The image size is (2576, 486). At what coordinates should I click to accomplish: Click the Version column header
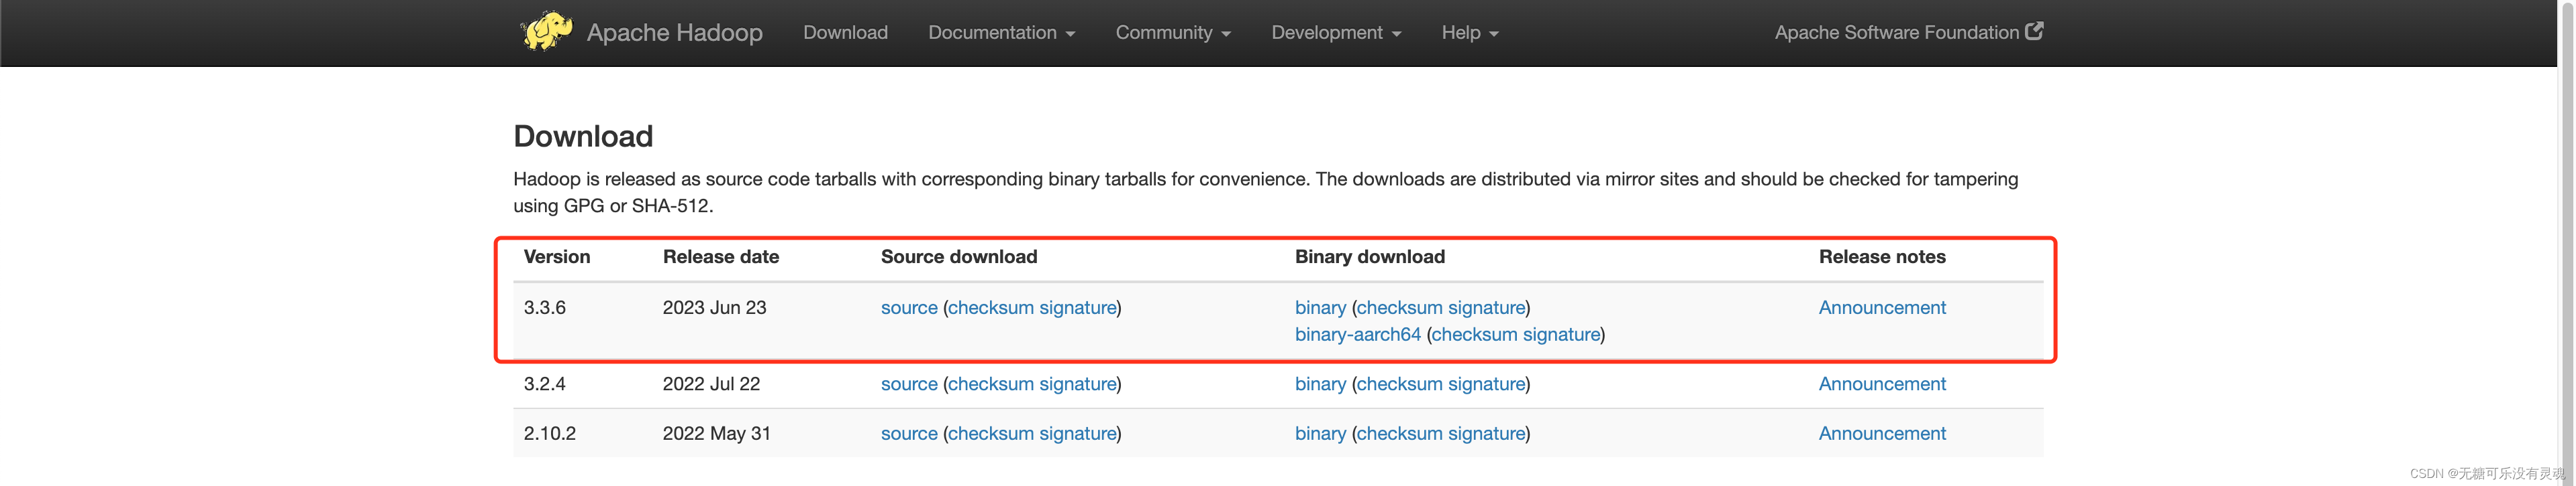click(556, 256)
